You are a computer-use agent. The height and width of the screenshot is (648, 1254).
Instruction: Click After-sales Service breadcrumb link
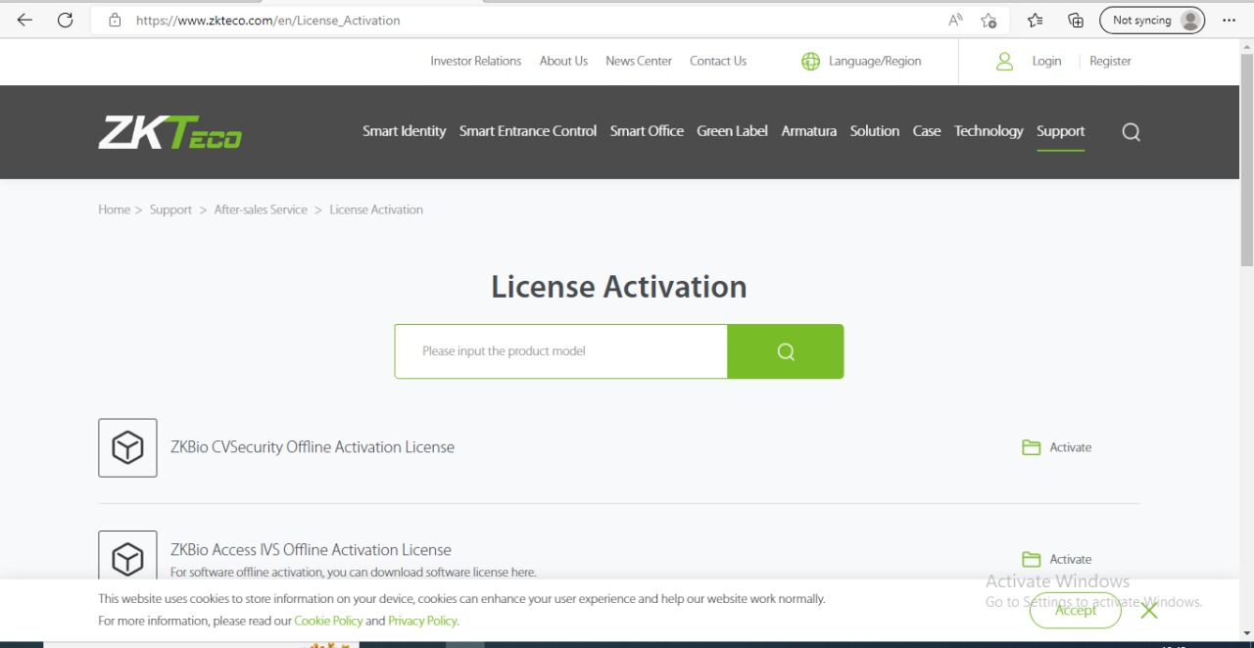[x=261, y=209]
